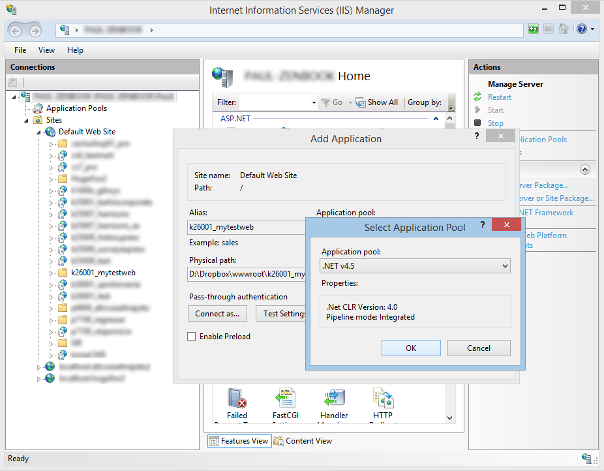604x471 pixels.
Task: Click the Connections panel toolbar icon
Action: [x=12, y=82]
